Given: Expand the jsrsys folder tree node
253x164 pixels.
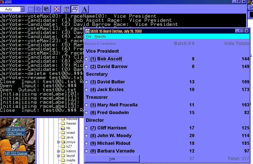Looking at the screenshot, I should [59, 142].
